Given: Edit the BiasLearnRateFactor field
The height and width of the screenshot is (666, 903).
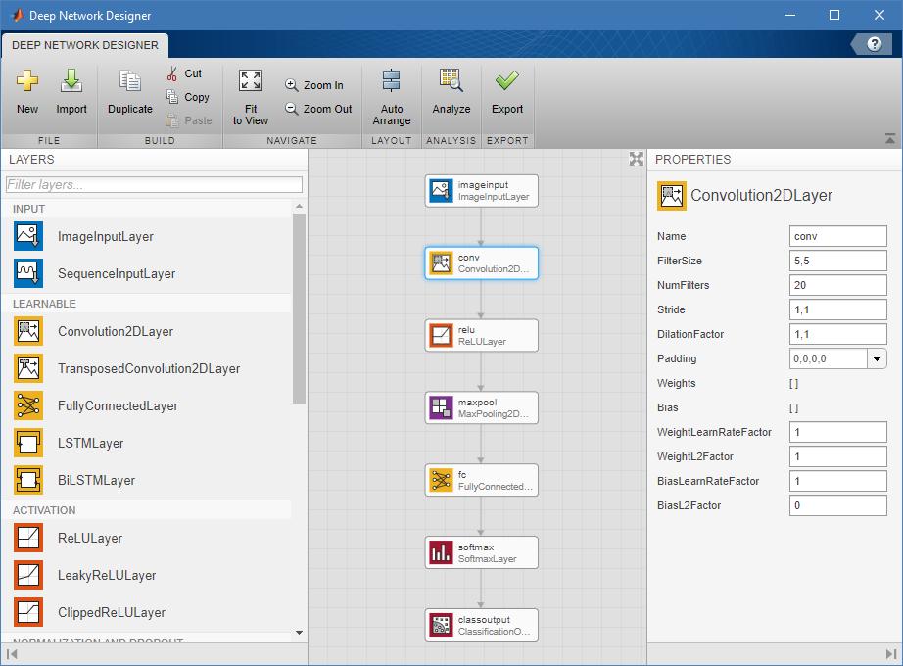Looking at the screenshot, I should (x=838, y=481).
